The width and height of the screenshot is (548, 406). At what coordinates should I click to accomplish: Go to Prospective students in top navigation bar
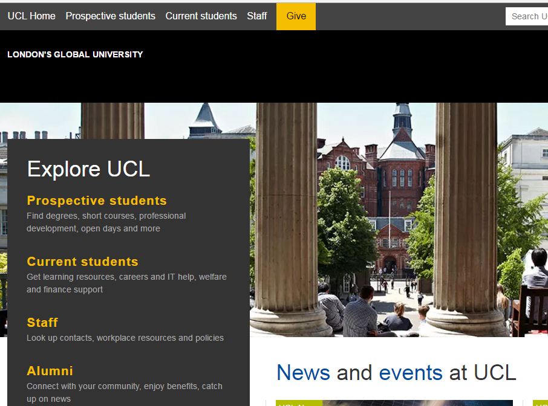pos(111,16)
